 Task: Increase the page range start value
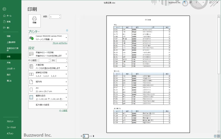[49, 60]
